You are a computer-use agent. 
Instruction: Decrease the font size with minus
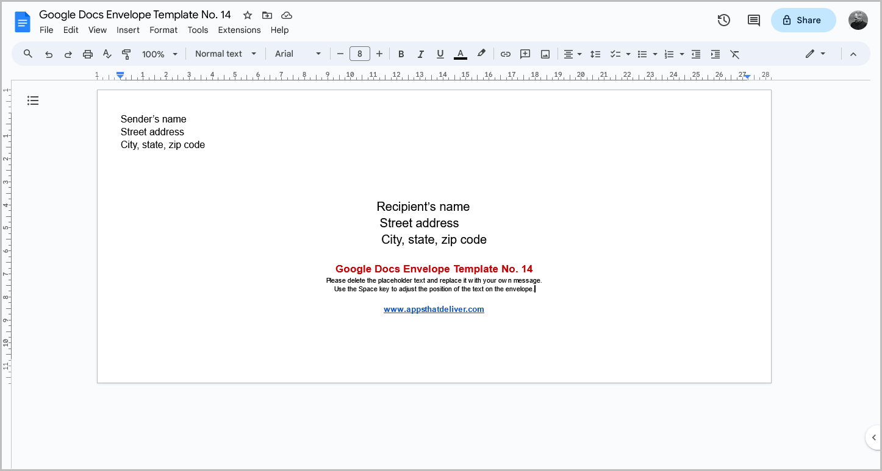[x=340, y=54]
